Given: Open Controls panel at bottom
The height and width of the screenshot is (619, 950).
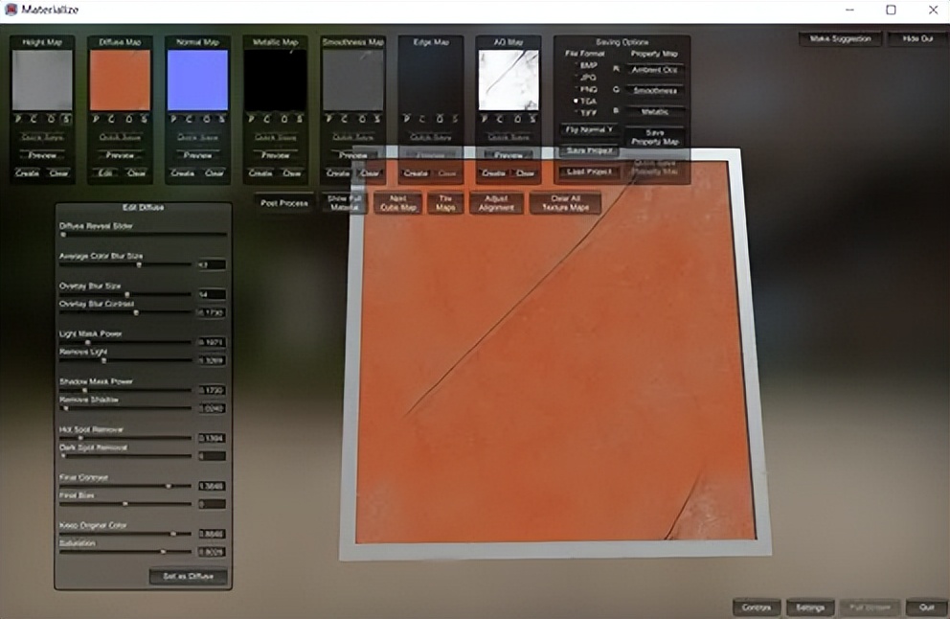Looking at the screenshot, I should tap(757, 607).
